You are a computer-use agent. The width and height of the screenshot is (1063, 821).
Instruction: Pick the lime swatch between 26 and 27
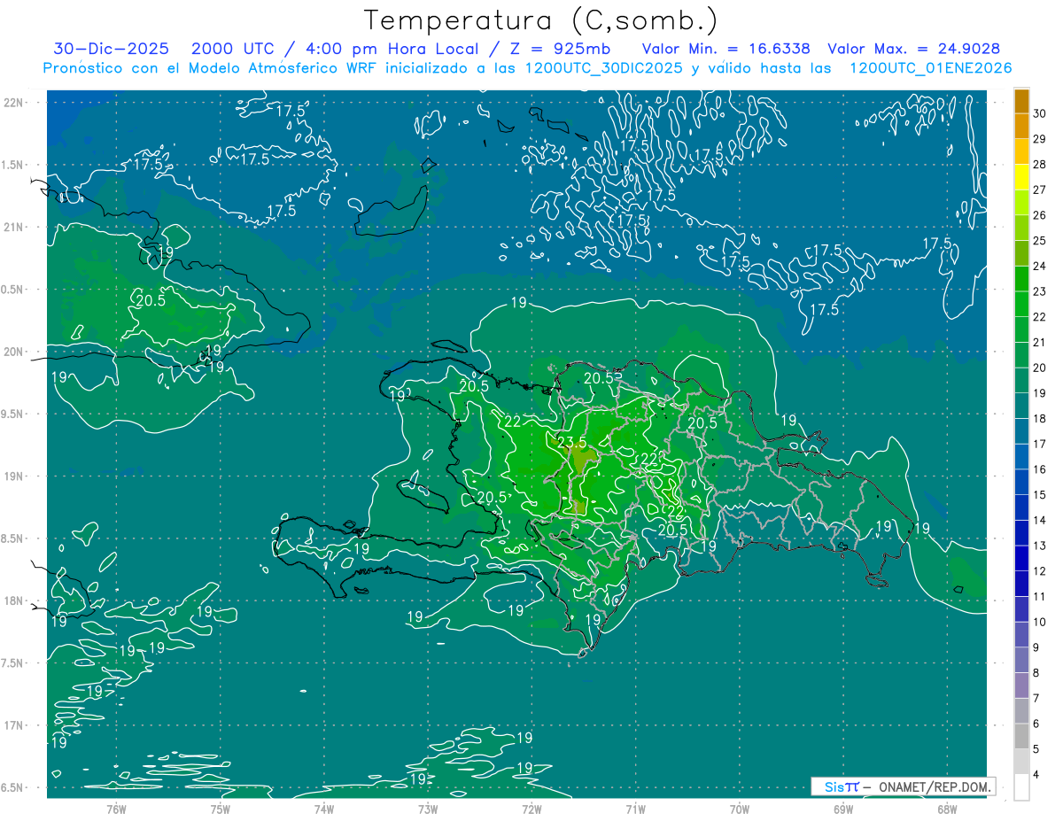[1021, 202]
